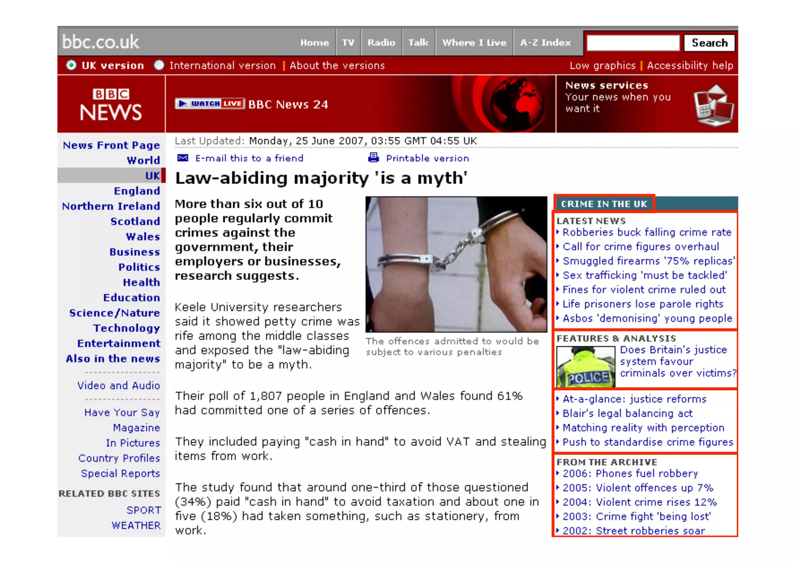This screenshot has height=563, width=796.
Task: Click the printer icon for printable version
Action: (x=374, y=158)
